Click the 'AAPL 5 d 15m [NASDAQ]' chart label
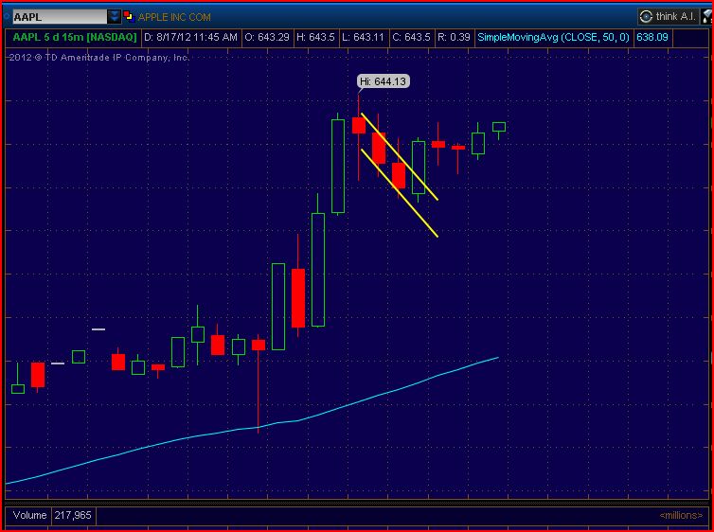 (x=74, y=37)
